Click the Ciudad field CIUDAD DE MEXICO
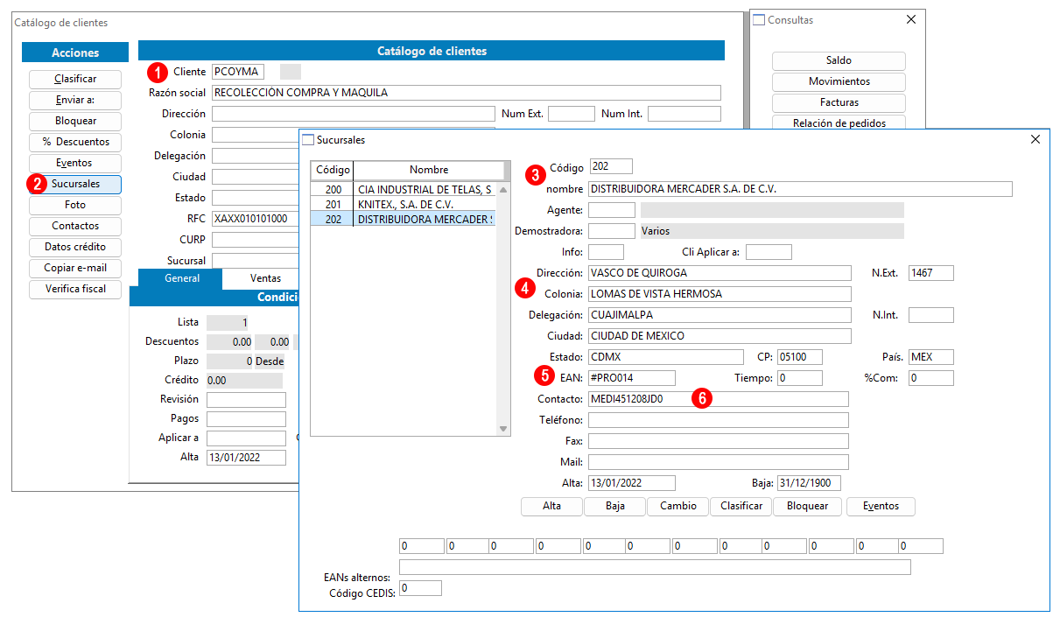This screenshot has height=624, width=1060. click(x=720, y=336)
